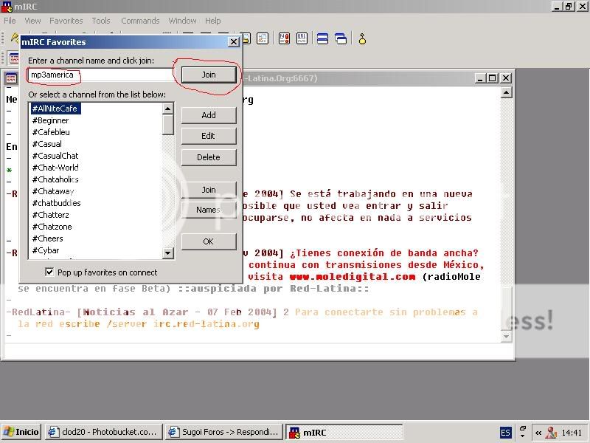The image size is (590, 443).
Task: Select #Chatterz in the channel list
Action: (x=51, y=215)
